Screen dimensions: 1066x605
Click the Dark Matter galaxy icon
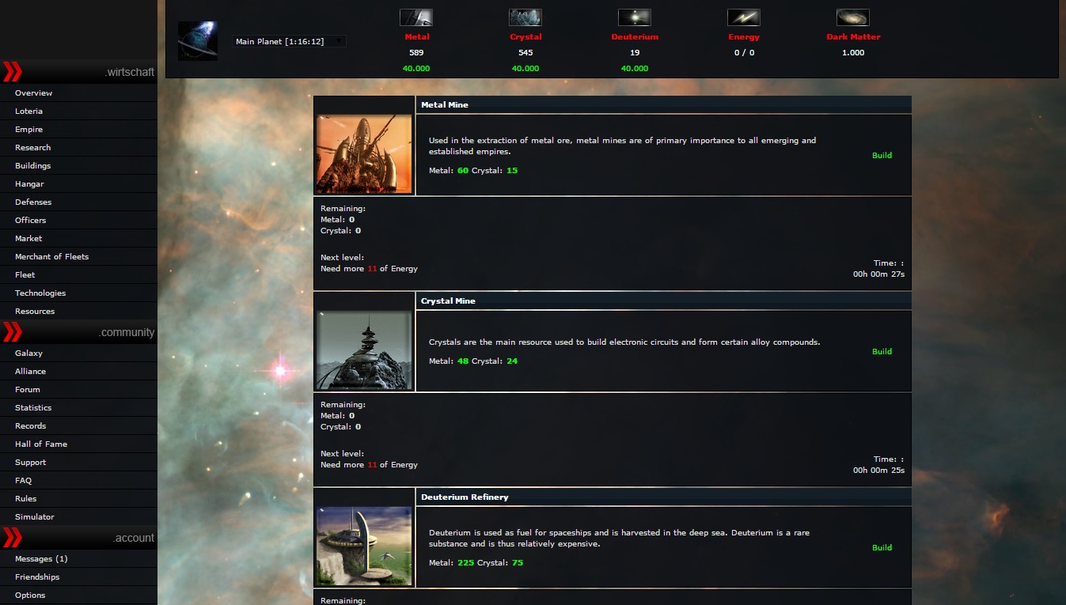852,17
